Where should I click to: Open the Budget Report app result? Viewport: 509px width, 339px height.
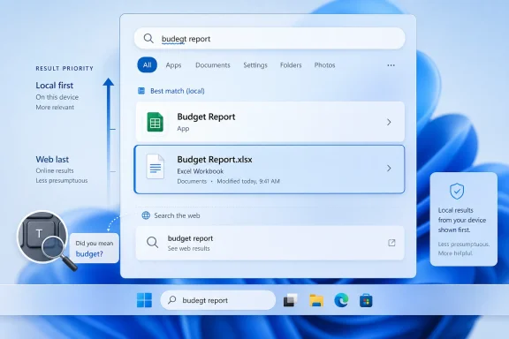[x=270, y=122]
